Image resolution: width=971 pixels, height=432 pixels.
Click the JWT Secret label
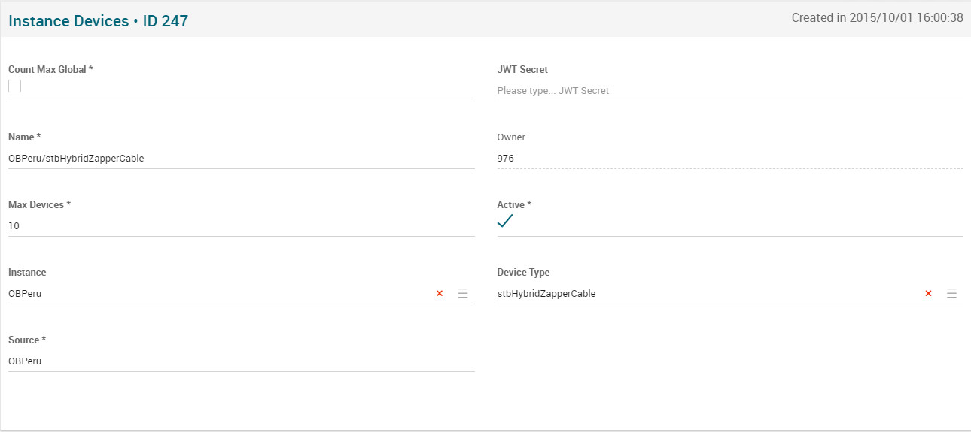tap(522, 69)
